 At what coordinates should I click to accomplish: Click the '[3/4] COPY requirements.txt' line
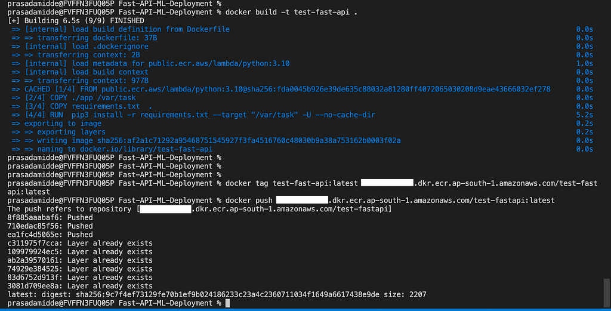coord(88,106)
